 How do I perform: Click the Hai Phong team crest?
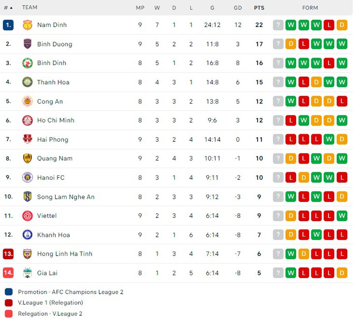point(27,139)
